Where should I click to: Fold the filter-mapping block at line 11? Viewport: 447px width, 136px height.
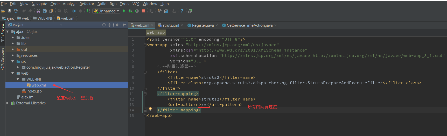pyautogui.click(x=145, y=94)
